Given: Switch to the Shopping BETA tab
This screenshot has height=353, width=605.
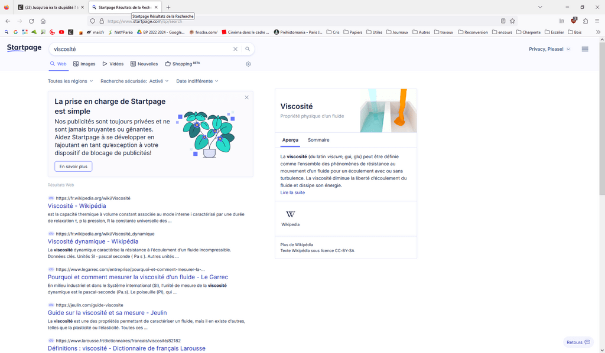Looking at the screenshot, I should tap(183, 64).
